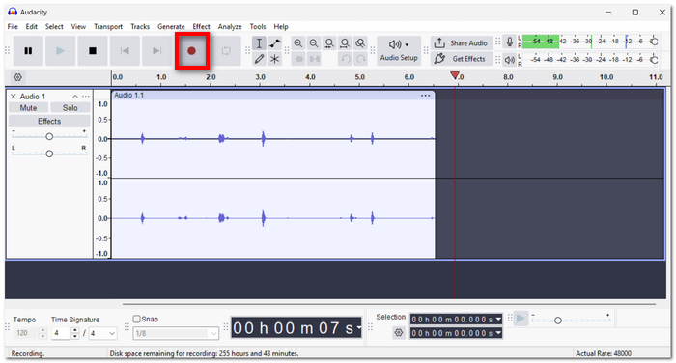Click the red playhead marker on timeline
Screen dimensions: 676x363
click(455, 76)
